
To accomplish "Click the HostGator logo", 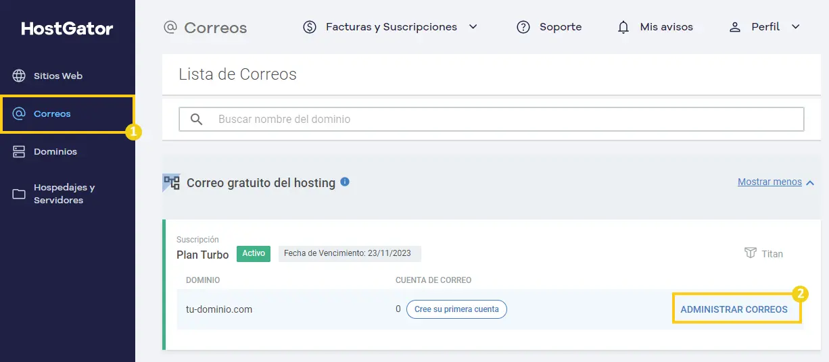I will pyautogui.click(x=67, y=29).
